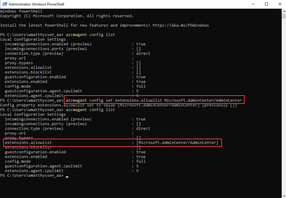This screenshot has width=286, height=198.
Task: Click the 'direct' connection.type value in the first listing
Action: (x=143, y=53)
